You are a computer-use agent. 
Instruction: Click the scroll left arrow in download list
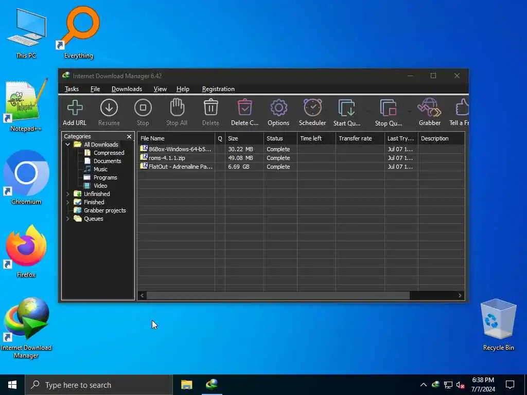pos(142,296)
